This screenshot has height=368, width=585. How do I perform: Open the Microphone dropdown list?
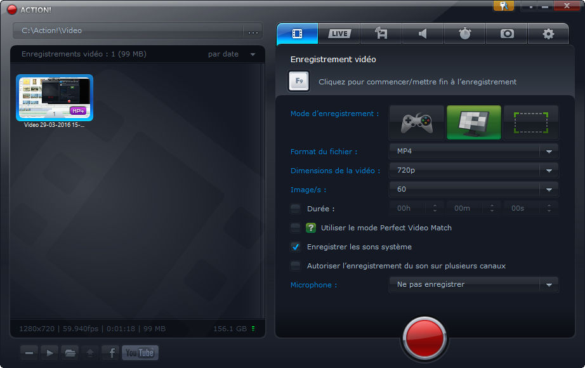tap(473, 284)
